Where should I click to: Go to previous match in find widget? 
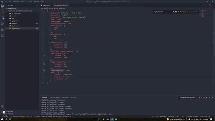point(189,12)
